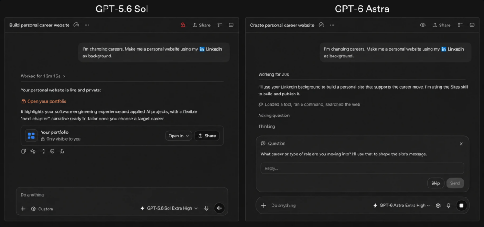Image resolution: width=484 pixels, height=227 pixels.
Task: Click the gauge icon in GPT-5.6 Sol header
Action: 77,25
